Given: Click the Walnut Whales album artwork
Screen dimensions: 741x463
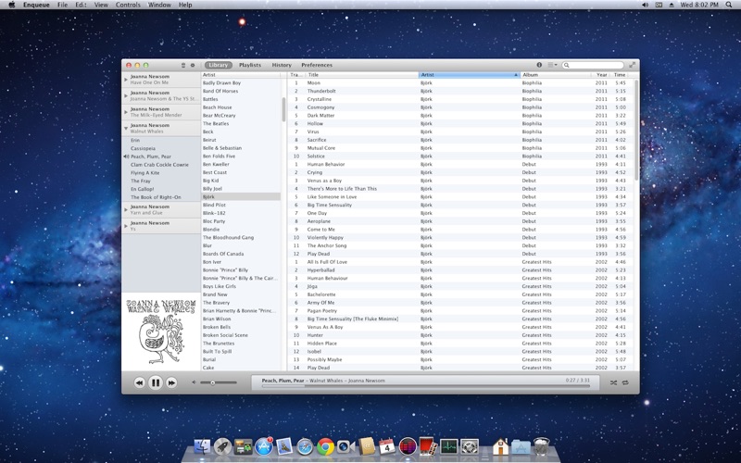Looking at the screenshot, I should pyautogui.click(x=160, y=332).
